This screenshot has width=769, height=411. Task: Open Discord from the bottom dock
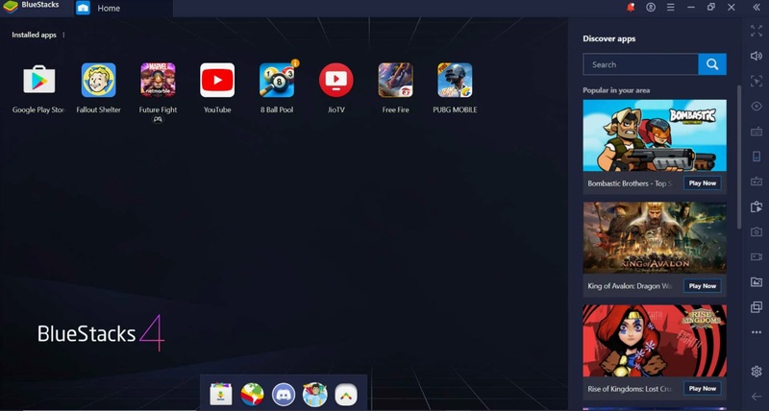[x=283, y=393]
